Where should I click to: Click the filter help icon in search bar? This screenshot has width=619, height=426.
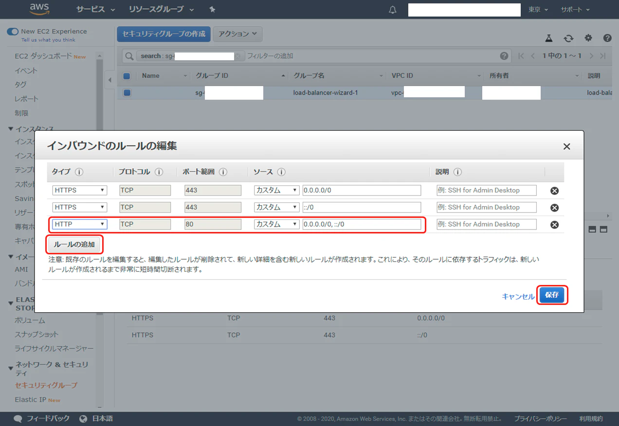click(x=504, y=56)
